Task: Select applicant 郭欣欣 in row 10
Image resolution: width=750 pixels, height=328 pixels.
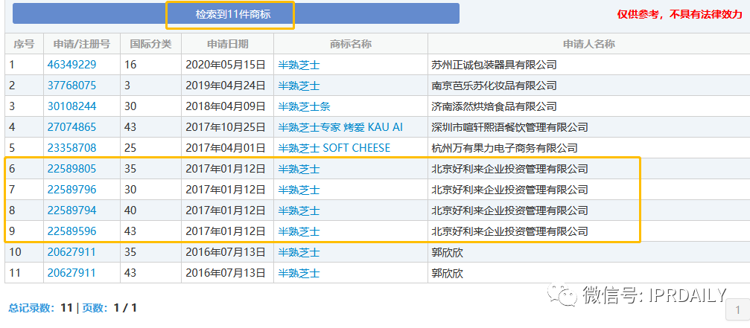Action: click(447, 253)
